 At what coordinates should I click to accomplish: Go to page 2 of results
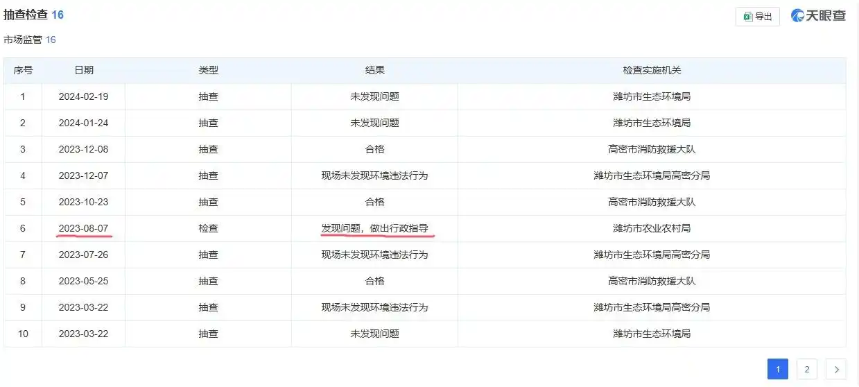pyautogui.click(x=807, y=370)
